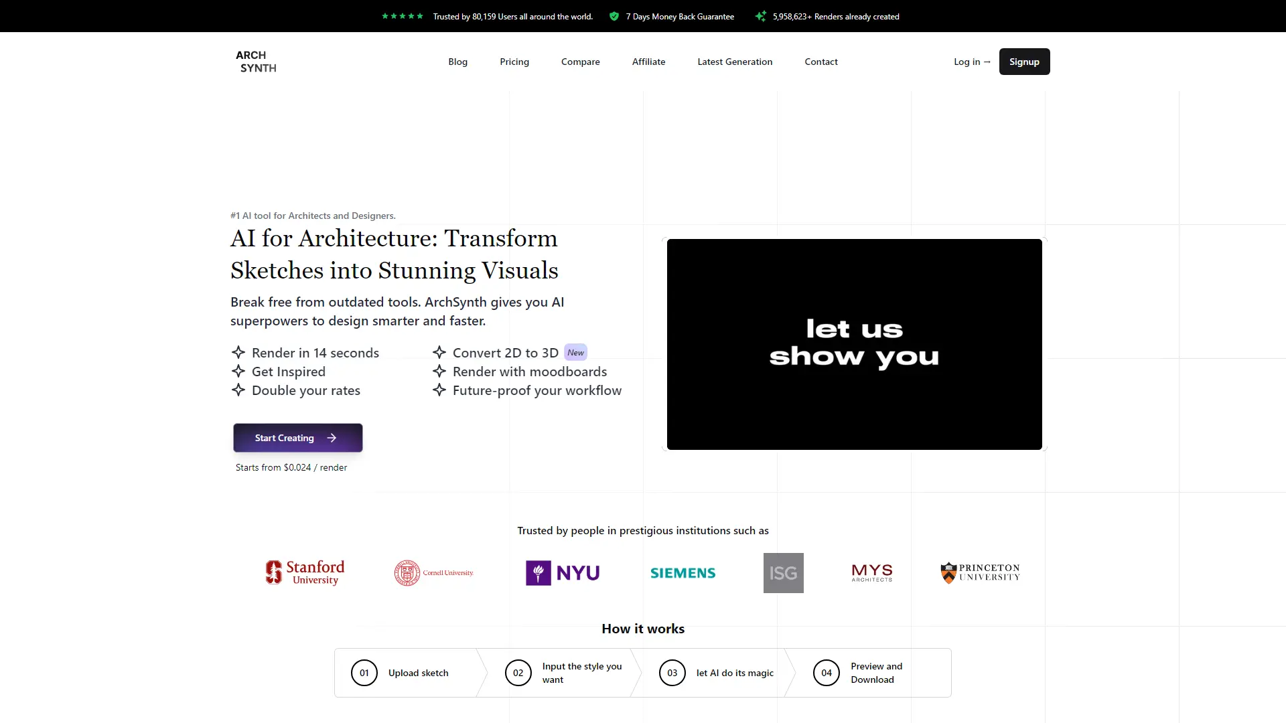This screenshot has height=723, width=1286.
Task: Click the green money-back guarantee checkmark icon
Action: 614,16
